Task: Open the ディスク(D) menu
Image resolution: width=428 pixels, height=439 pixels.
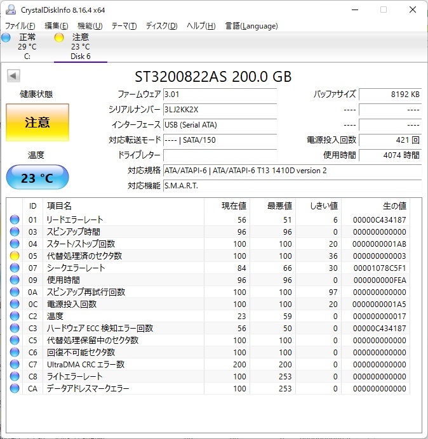Action: (x=162, y=26)
